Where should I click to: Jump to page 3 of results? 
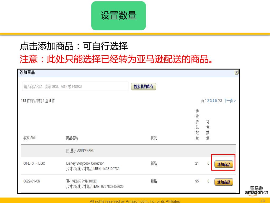(211, 101)
